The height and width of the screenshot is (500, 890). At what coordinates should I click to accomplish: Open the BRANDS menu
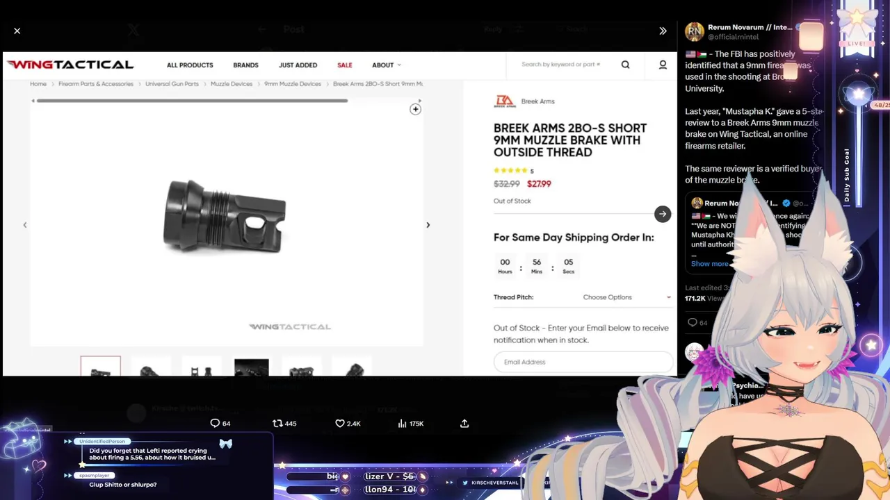[245, 65]
